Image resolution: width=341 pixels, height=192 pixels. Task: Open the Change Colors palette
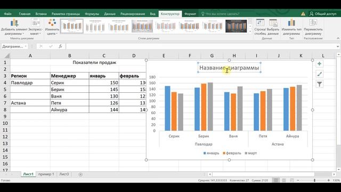[52, 27]
